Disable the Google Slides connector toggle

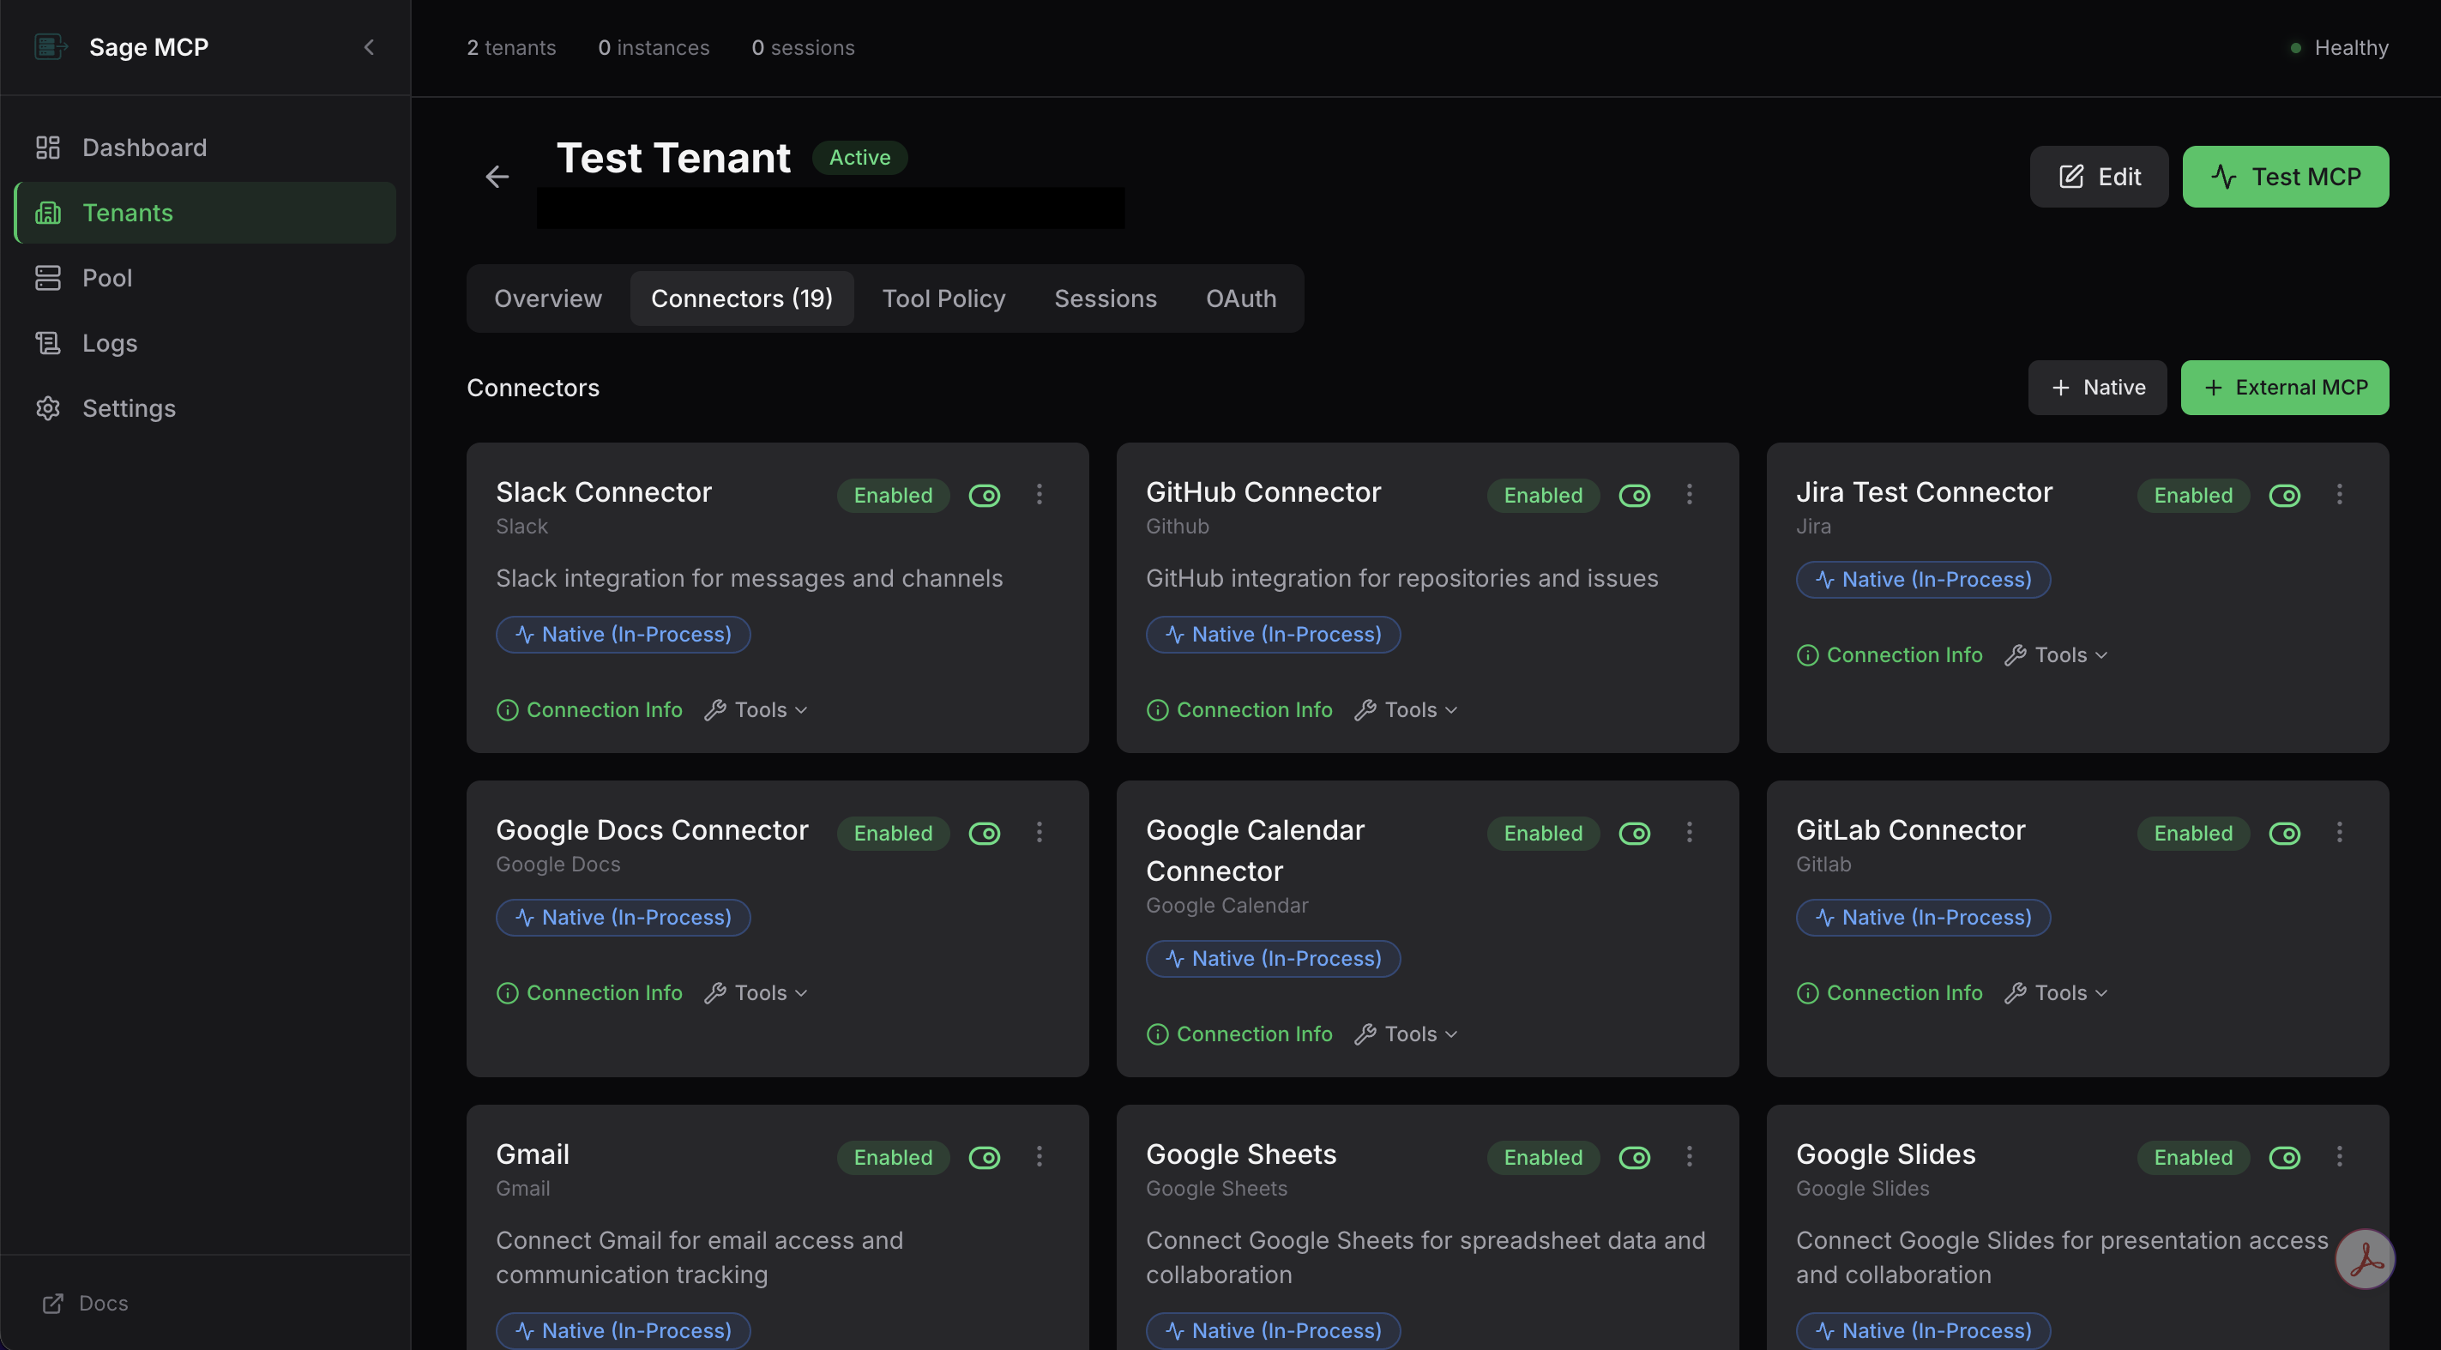2285,1158
